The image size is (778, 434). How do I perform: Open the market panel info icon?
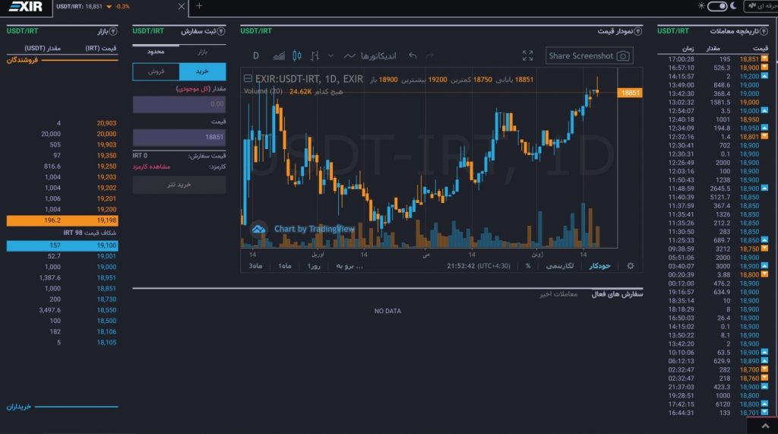(113, 31)
